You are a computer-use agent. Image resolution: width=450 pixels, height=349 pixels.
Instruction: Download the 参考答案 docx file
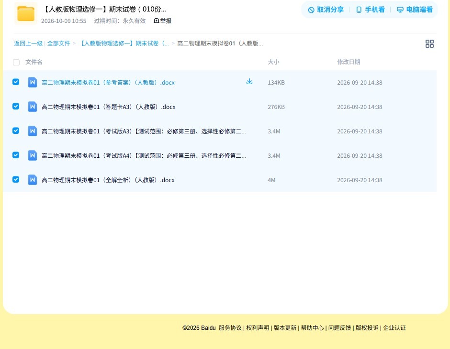point(249,82)
